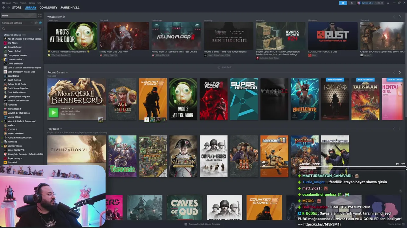Screen dimensions: 407x228
Task: Open the Games menu
Action: coord(31,3)
